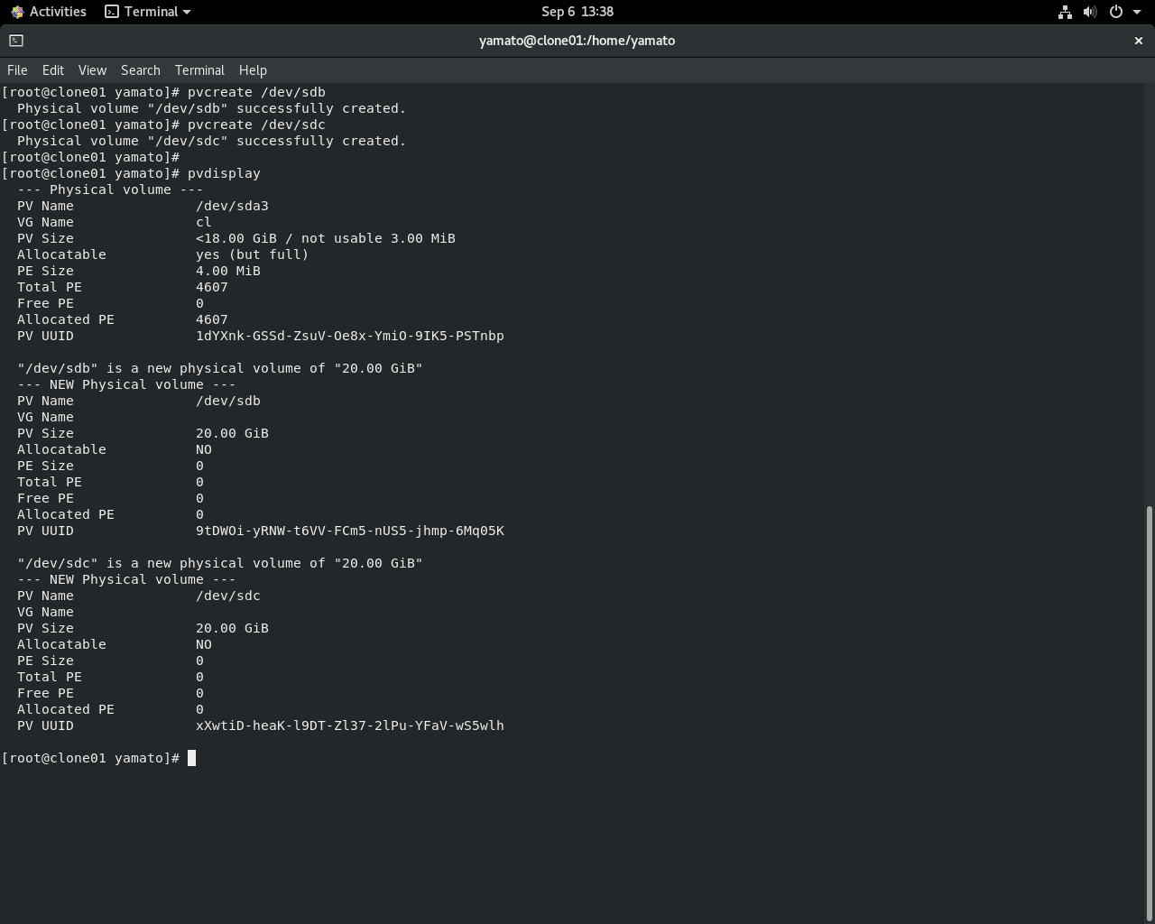This screenshot has height=924, width=1155.
Task: Open the Search menu
Action: (x=141, y=70)
